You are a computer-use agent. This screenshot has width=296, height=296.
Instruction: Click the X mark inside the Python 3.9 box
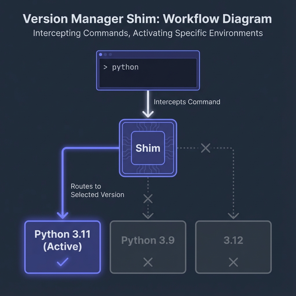point(148,262)
